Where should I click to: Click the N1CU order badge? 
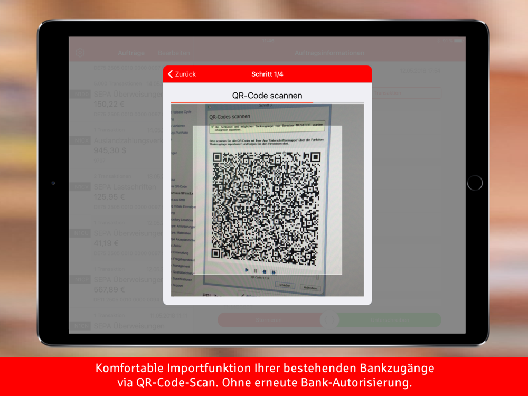[x=80, y=233]
